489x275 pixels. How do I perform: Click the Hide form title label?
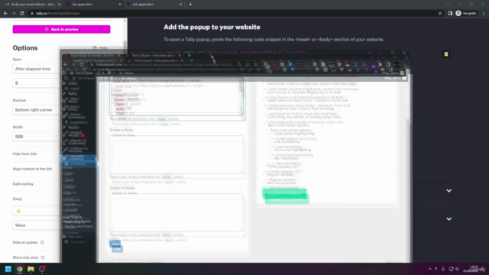pyautogui.click(x=24, y=154)
